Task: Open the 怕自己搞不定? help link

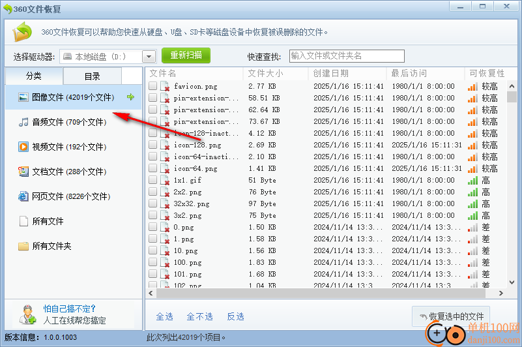Action: [x=69, y=309]
